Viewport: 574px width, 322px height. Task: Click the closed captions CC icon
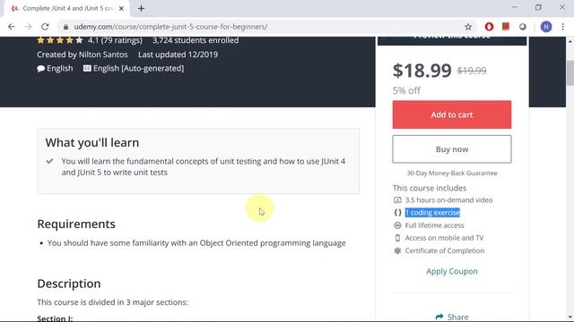pos(87,68)
